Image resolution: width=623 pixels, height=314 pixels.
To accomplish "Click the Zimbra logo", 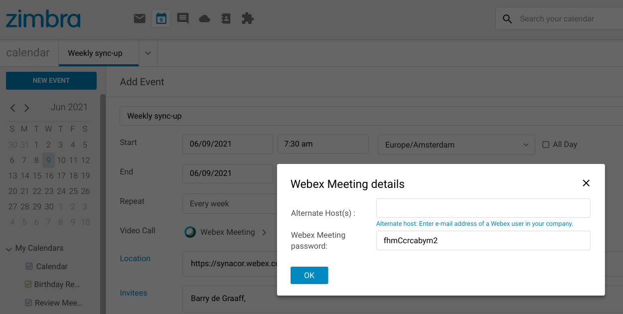I will (x=43, y=19).
